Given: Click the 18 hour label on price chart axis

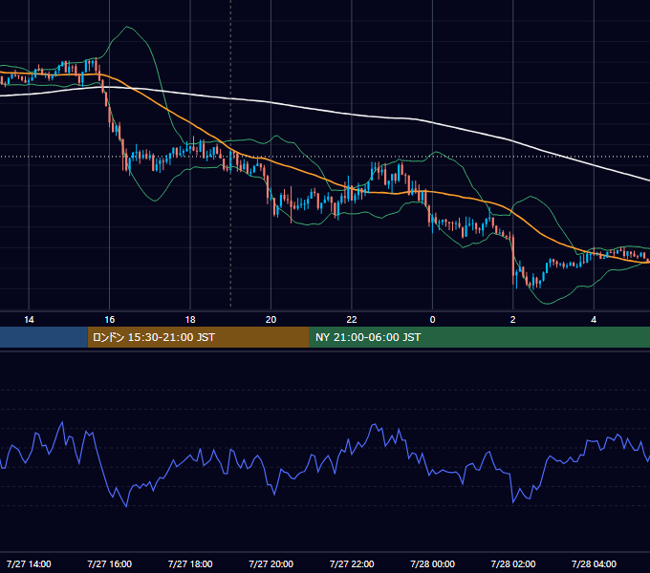Looking at the screenshot, I should (190, 320).
